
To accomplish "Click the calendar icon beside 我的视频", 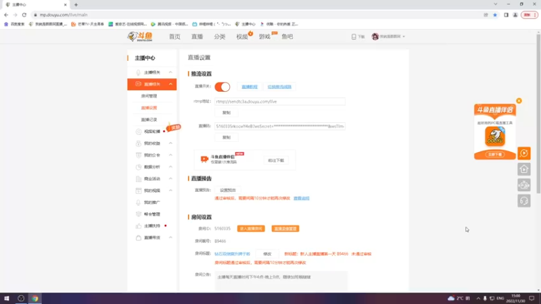I will tap(139, 191).
